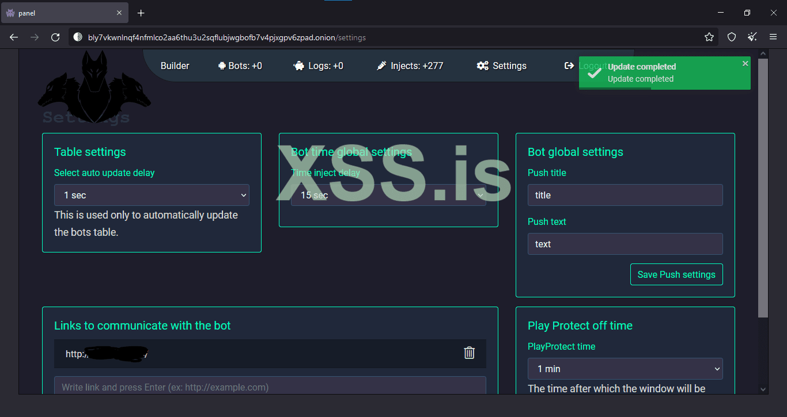Click the broom New Identity icon
Viewport: 787px width, 417px height.
[752, 37]
